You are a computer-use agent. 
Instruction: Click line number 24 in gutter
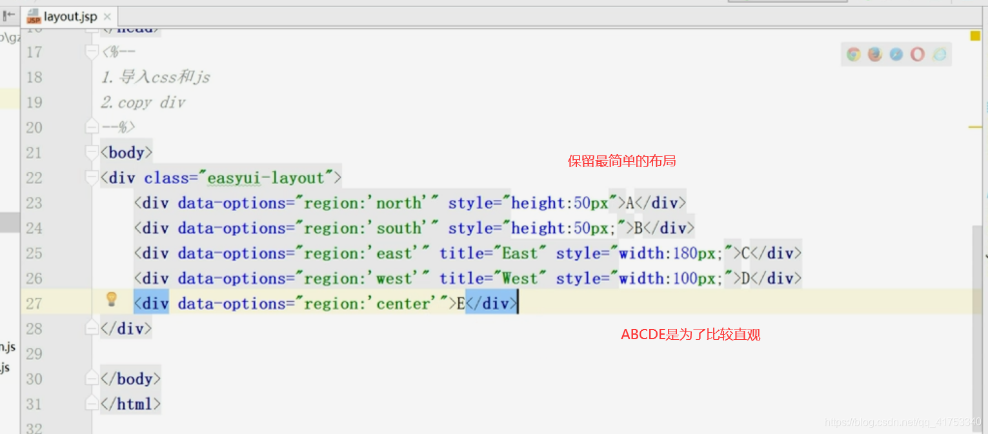[34, 228]
